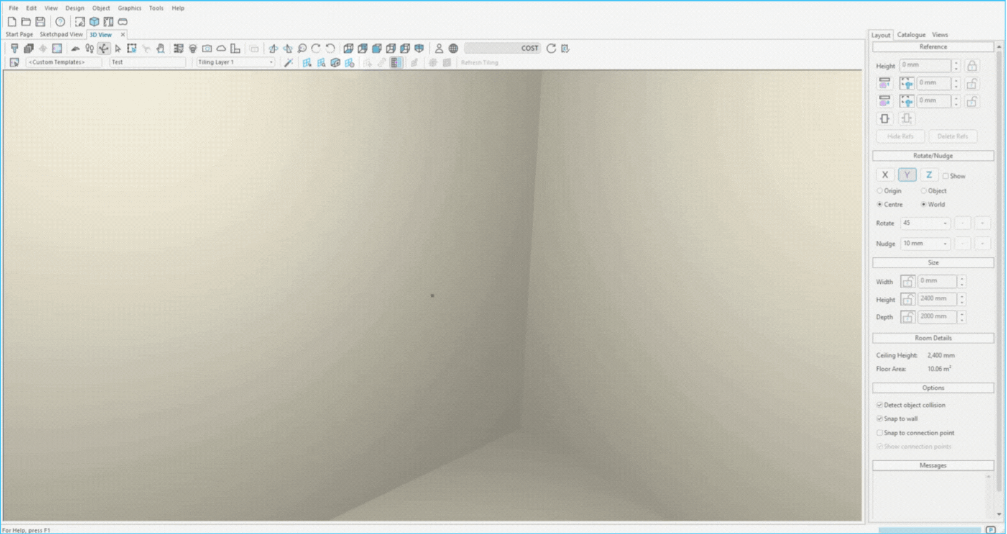This screenshot has height=534, width=1007.
Task: Click the Refresh Tiling button
Action: pyautogui.click(x=480, y=63)
